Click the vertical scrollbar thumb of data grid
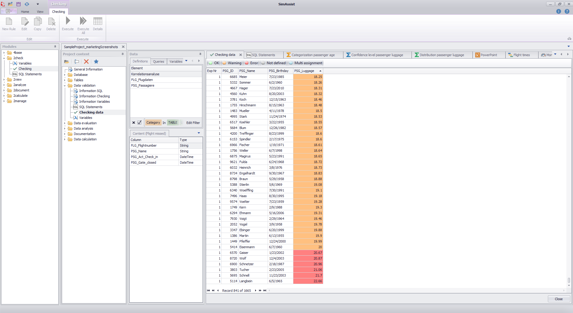This screenshot has width=573, height=313. (x=569, y=280)
